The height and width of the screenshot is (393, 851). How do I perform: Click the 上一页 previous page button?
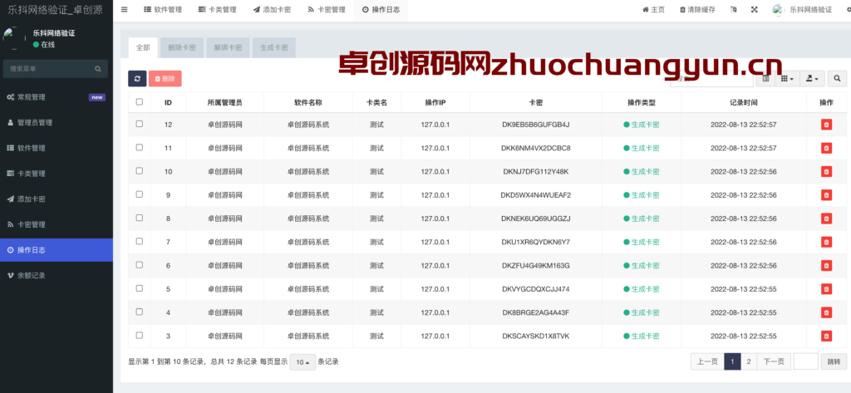pos(707,361)
